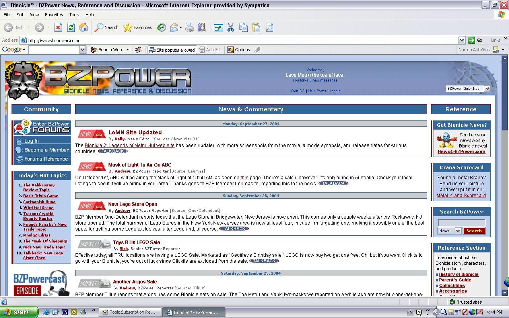Open the Parent's Guide reference link
Image resolution: width=509 pixels, height=318 pixels.
coord(455,280)
